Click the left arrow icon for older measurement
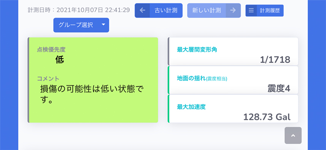 (142, 10)
